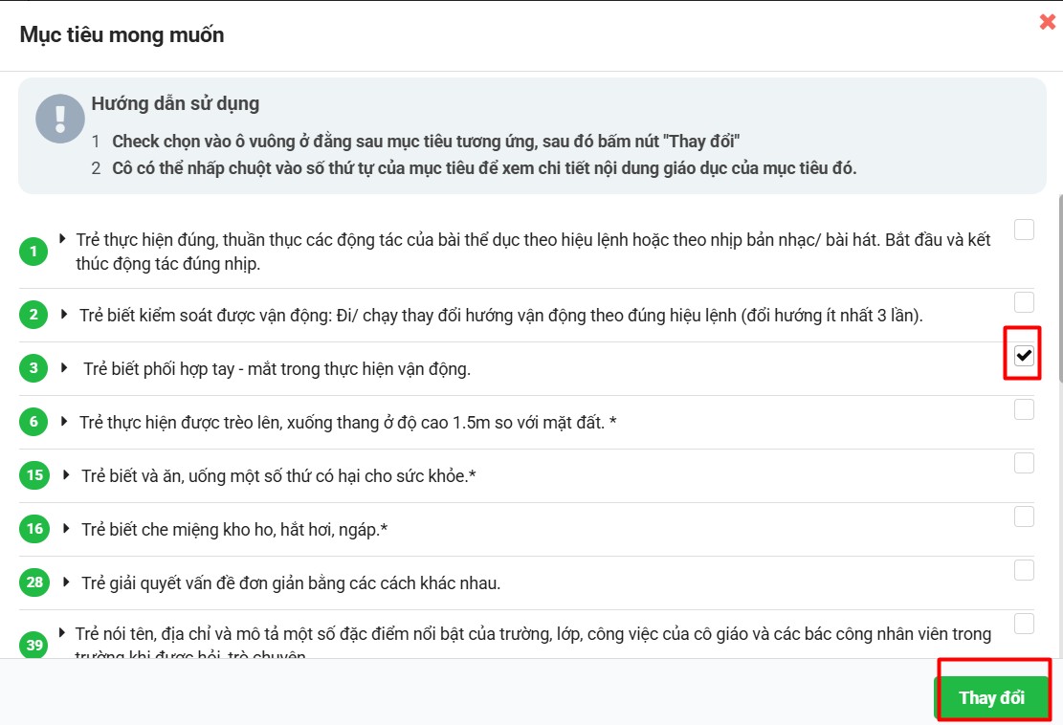Close the Mục tiêu mong muốn dialog

(1047, 22)
